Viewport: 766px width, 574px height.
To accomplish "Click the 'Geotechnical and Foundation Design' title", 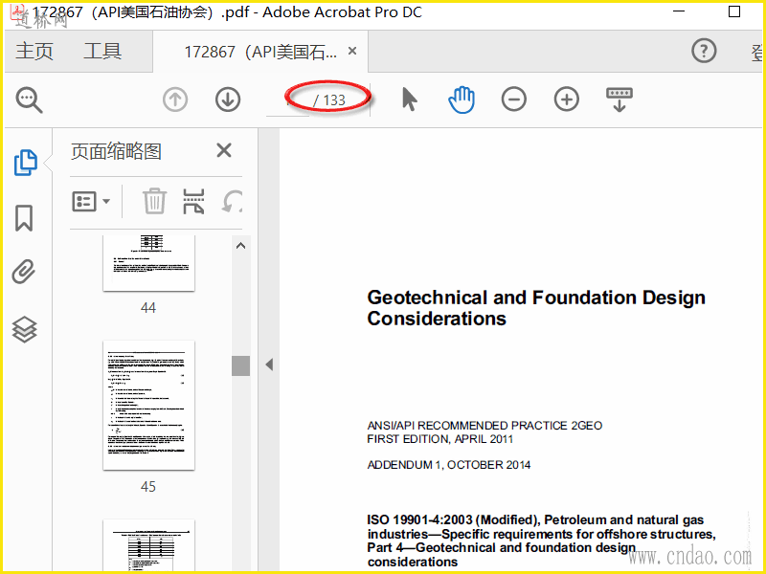I will (x=536, y=307).
